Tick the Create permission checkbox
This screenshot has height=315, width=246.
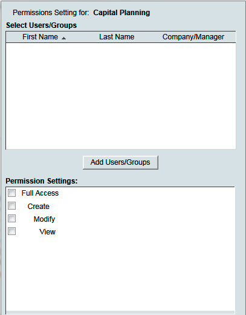click(x=11, y=206)
